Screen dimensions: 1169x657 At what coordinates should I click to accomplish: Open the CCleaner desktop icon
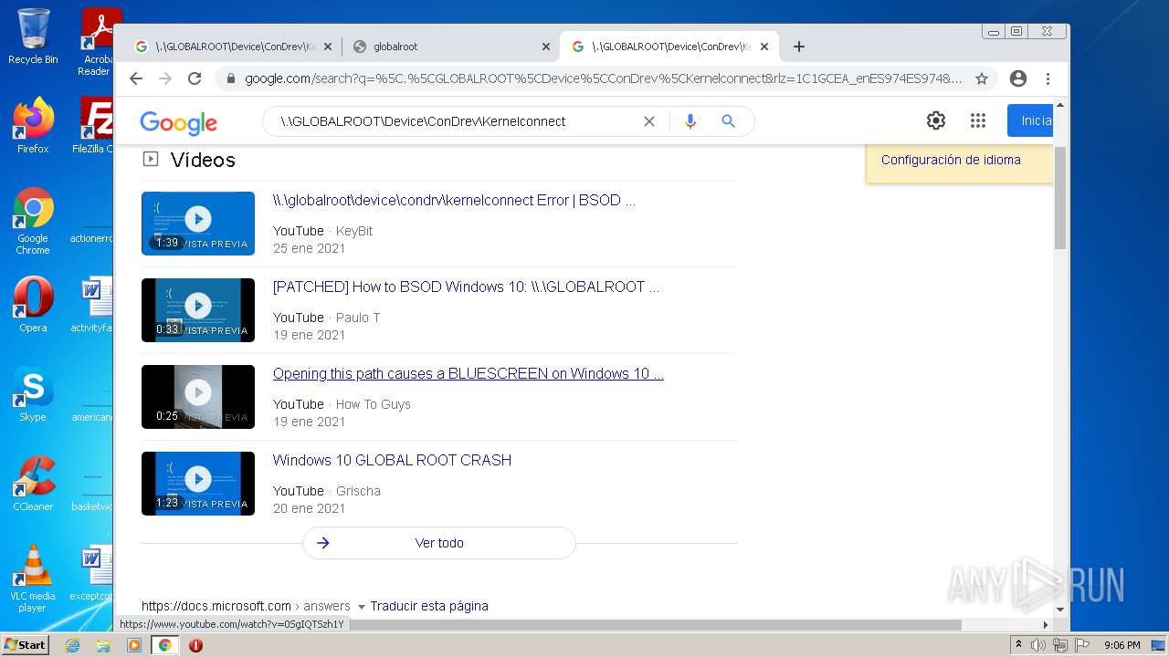[33, 484]
